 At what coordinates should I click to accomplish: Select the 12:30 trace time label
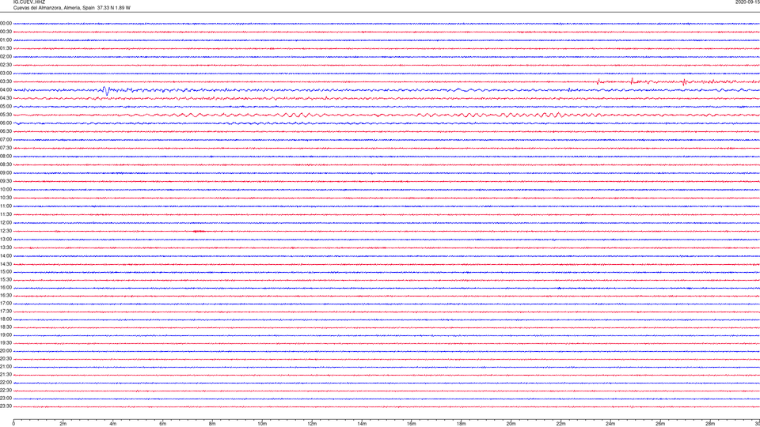tap(6, 231)
